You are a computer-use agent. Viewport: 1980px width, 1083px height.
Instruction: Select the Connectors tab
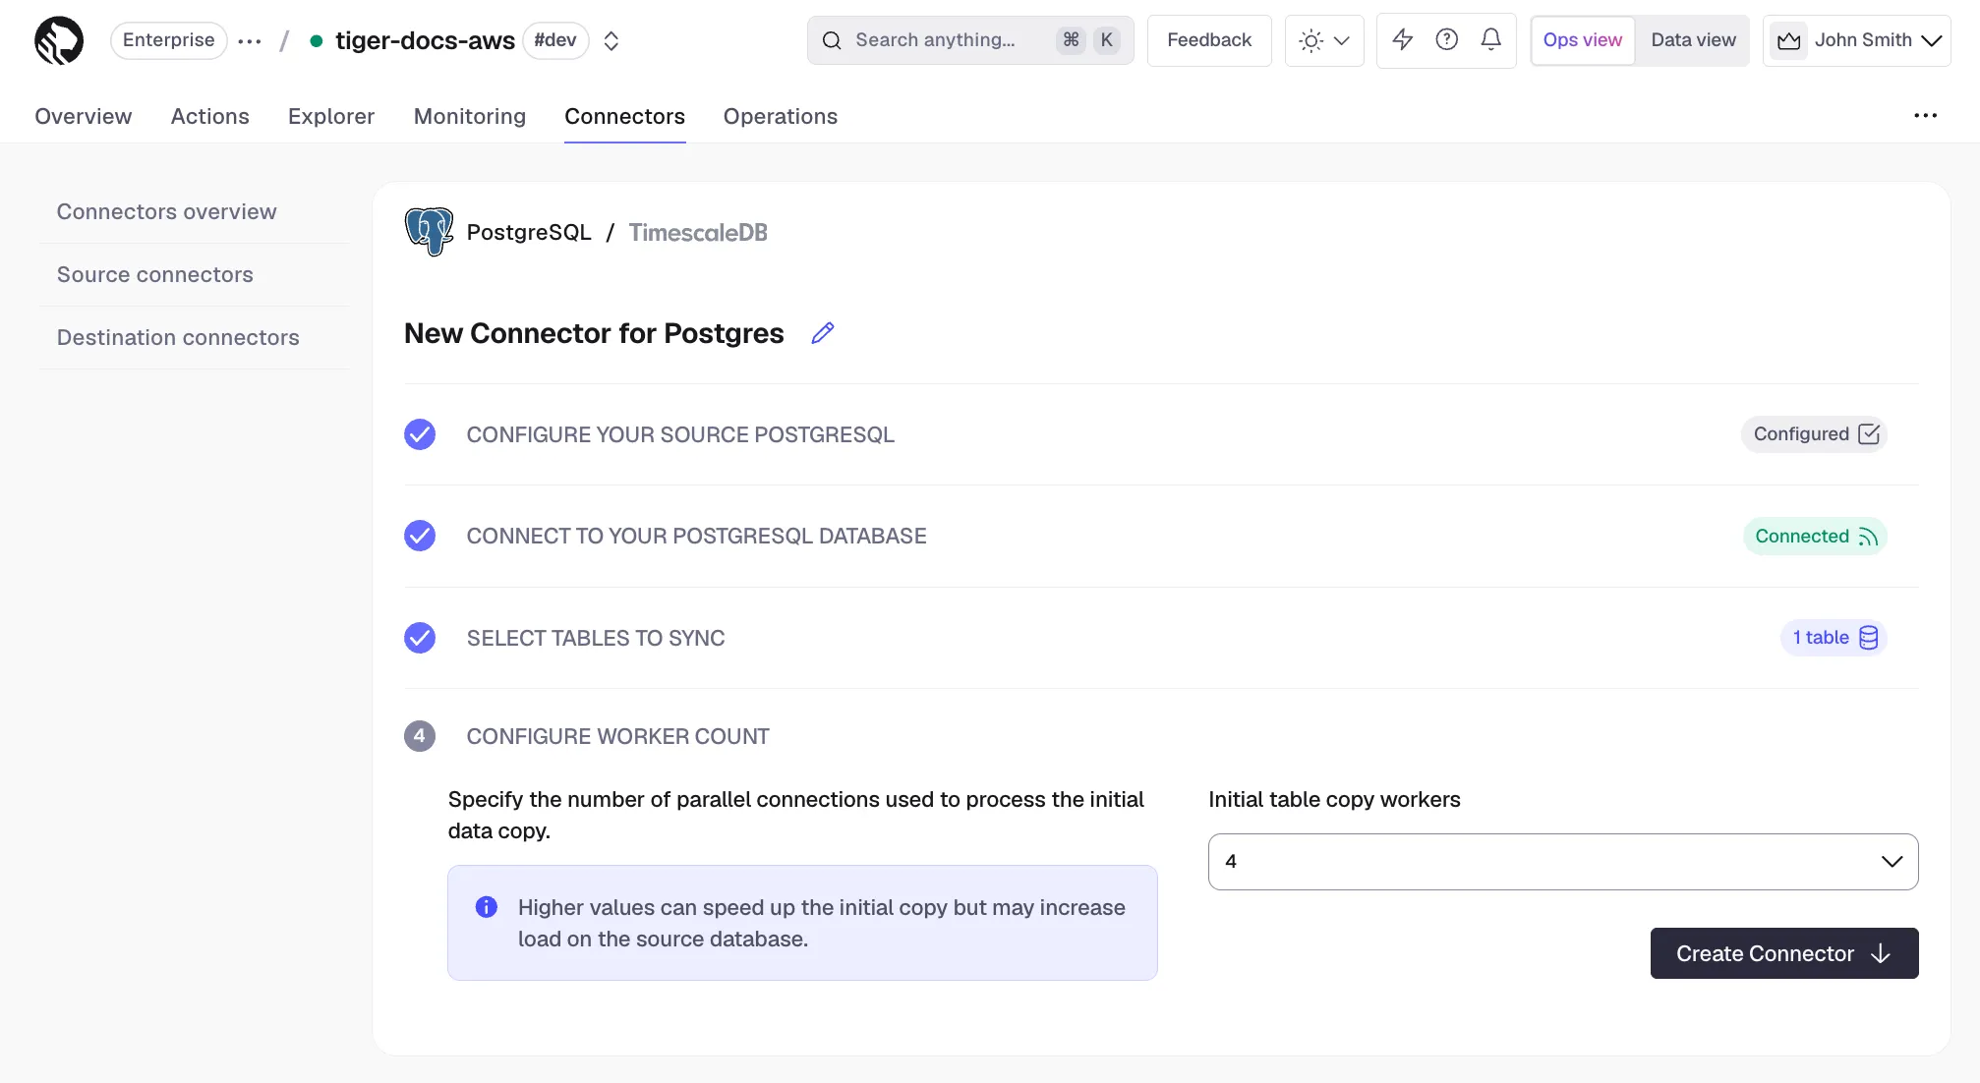point(624,116)
